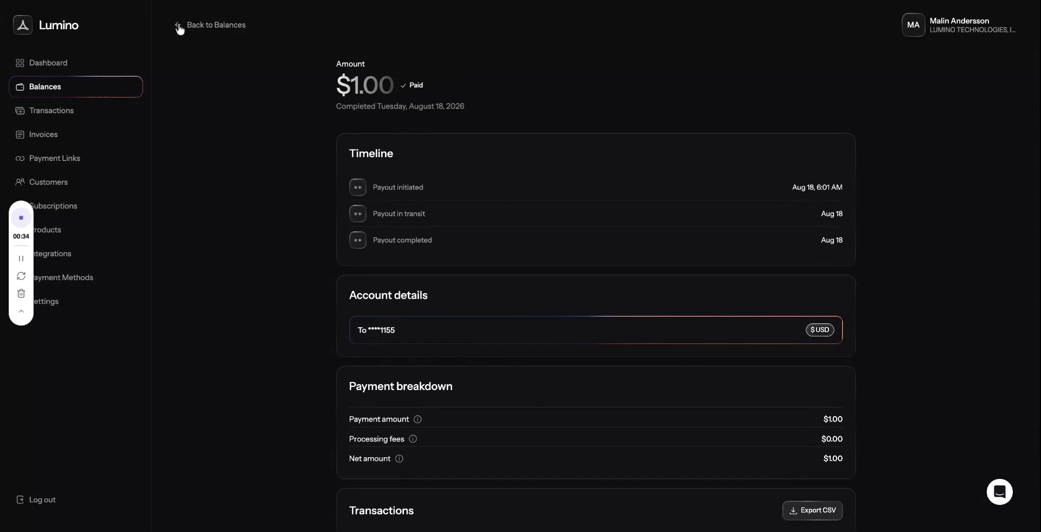Click the MA avatar badge
The height and width of the screenshot is (532, 1041).
[913, 25]
